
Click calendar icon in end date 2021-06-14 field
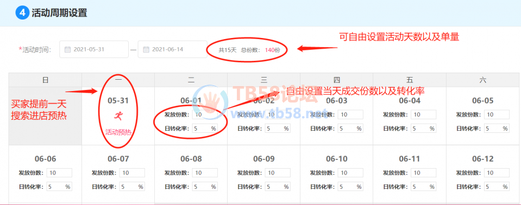click(x=146, y=49)
